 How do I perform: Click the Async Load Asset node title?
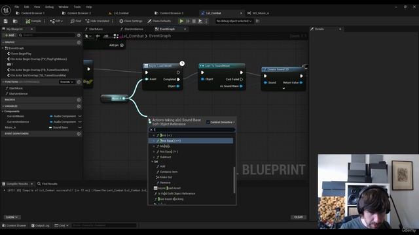click(x=160, y=66)
